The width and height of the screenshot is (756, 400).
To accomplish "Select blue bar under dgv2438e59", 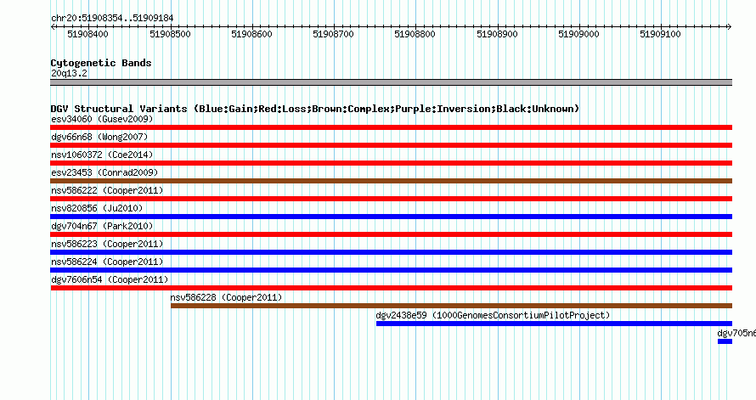I will pos(554,324).
